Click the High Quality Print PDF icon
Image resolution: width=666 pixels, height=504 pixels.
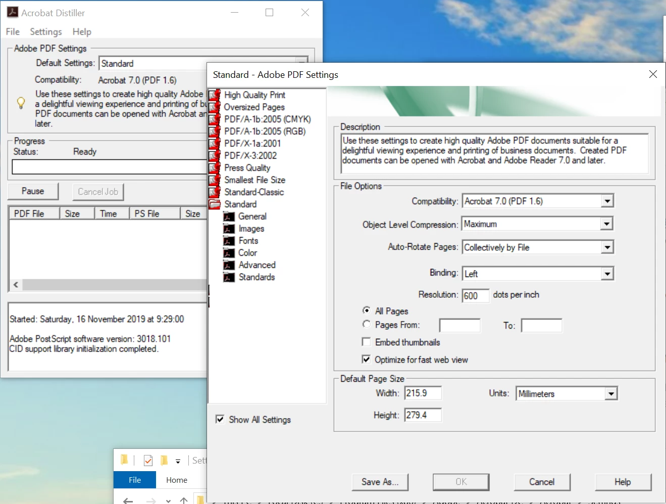coord(215,95)
